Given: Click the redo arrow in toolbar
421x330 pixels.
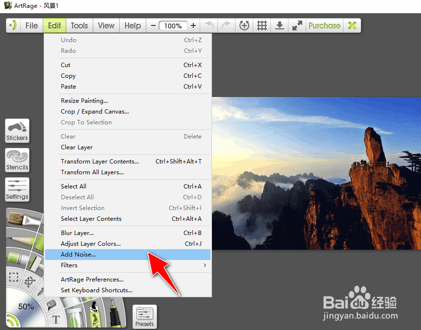Looking at the screenshot, I should (x=226, y=25).
